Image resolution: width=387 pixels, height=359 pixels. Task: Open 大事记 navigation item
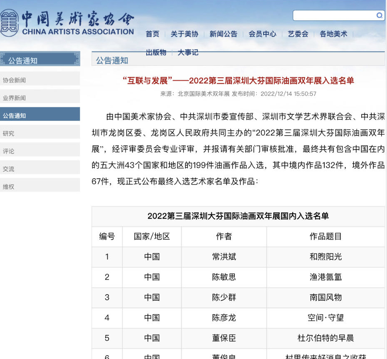[188, 52]
